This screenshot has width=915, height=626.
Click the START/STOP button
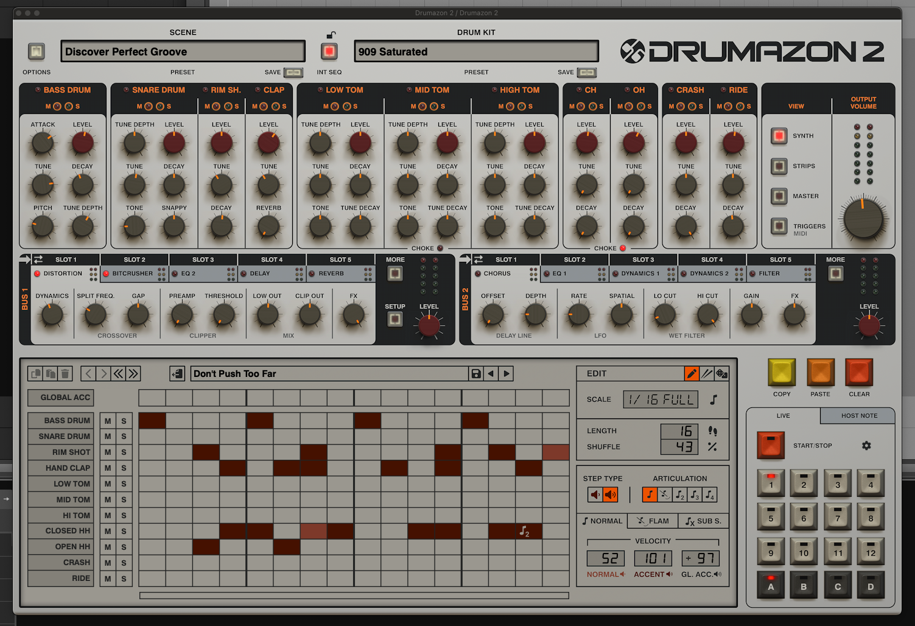[x=771, y=445]
